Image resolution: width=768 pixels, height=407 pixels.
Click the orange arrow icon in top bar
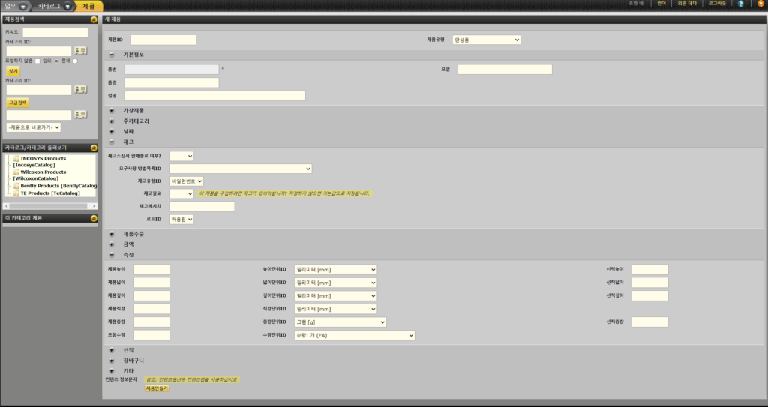(760, 4)
